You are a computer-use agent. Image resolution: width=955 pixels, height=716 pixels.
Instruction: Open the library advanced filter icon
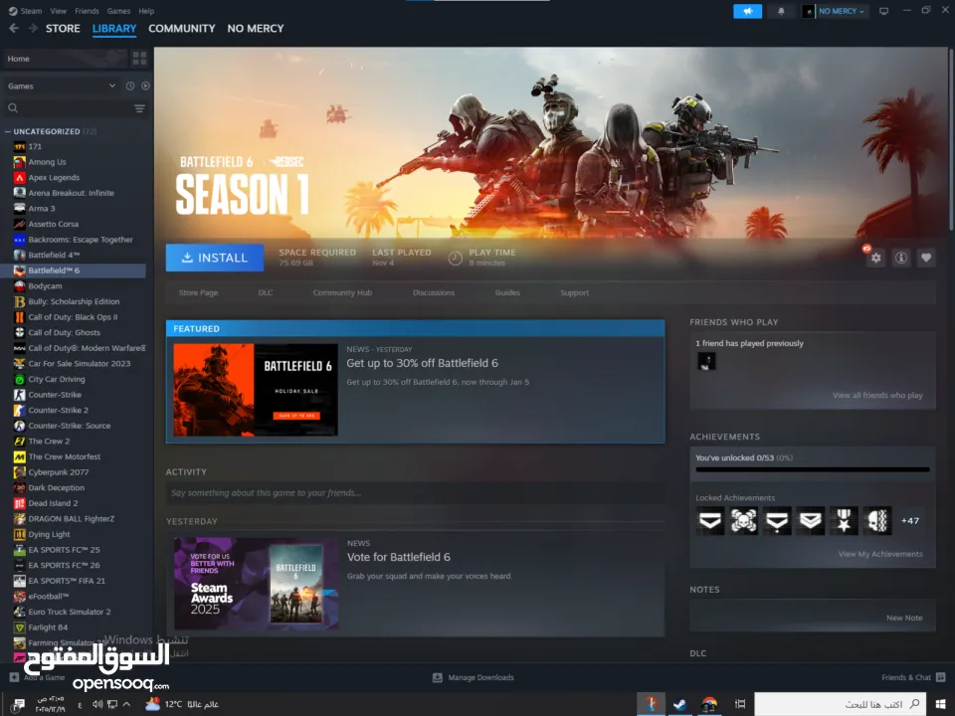coord(139,108)
